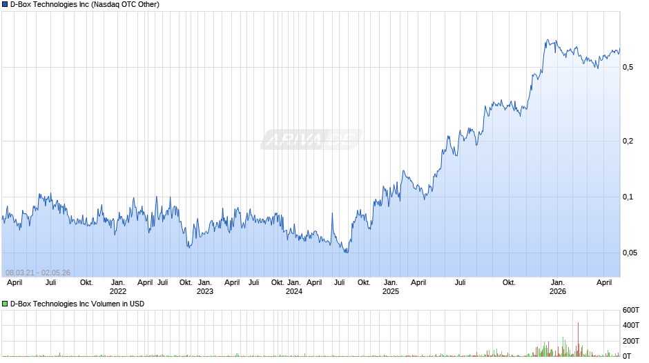Click the 'Jan. 2025' time axis label
Screen dimensions: 649x363
pyautogui.click(x=391, y=287)
